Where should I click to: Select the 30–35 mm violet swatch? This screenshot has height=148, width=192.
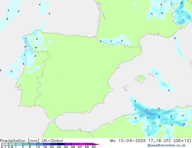coord(68,144)
